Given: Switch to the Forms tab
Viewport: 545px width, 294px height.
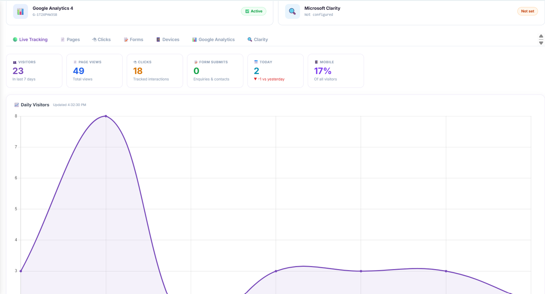Looking at the screenshot, I should coord(134,39).
